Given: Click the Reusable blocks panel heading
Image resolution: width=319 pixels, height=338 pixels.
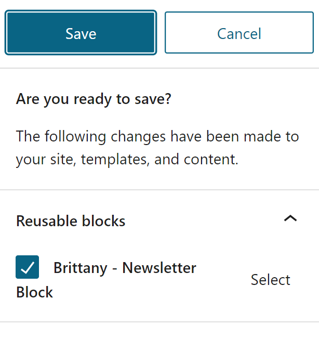Looking at the screenshot, I should pos(71,221).
